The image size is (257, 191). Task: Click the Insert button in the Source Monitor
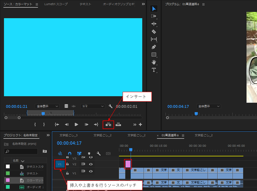click(108, 124)
